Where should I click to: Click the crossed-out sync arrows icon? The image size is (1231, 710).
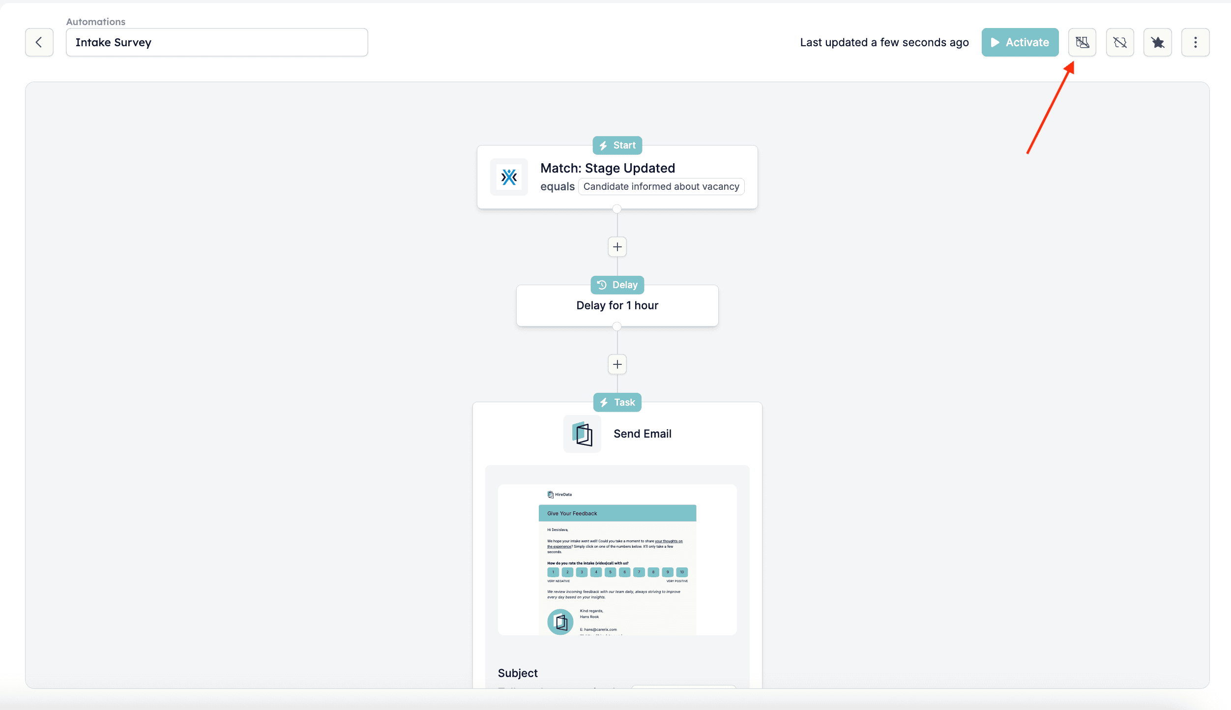(x=1120, y=42)
